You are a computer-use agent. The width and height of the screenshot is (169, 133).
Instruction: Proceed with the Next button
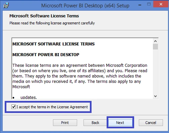[120, 123]
